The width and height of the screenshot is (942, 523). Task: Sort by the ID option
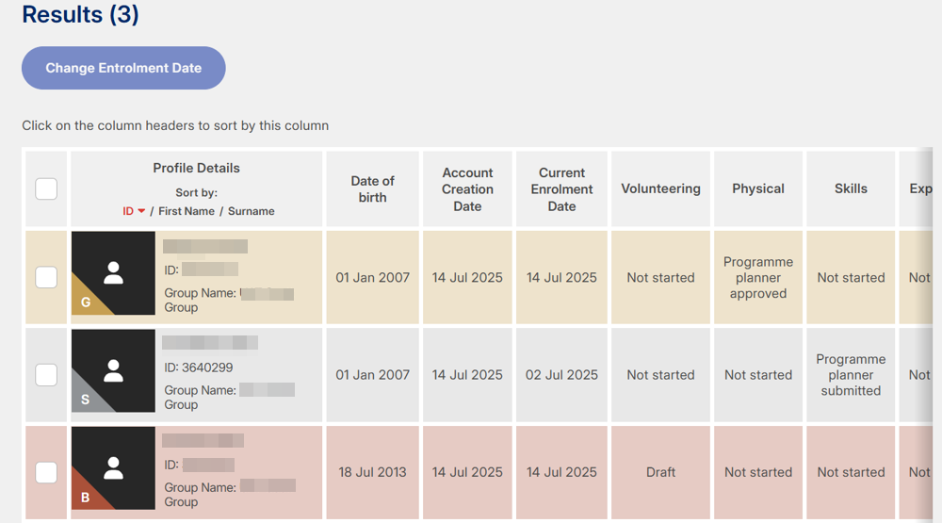point(128,211)
